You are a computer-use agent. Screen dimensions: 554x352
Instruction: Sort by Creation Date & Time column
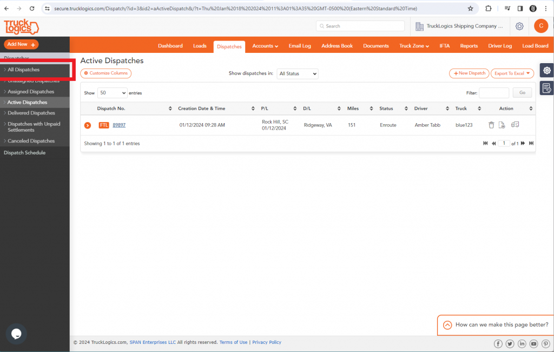[253, 109]
